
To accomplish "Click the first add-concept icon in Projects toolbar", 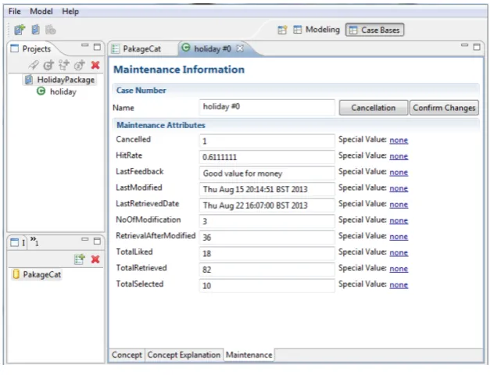I will [48, 65].
